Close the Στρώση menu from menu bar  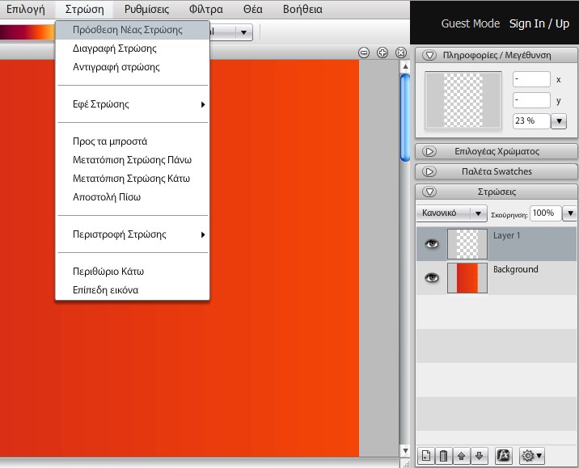[85, 9]
